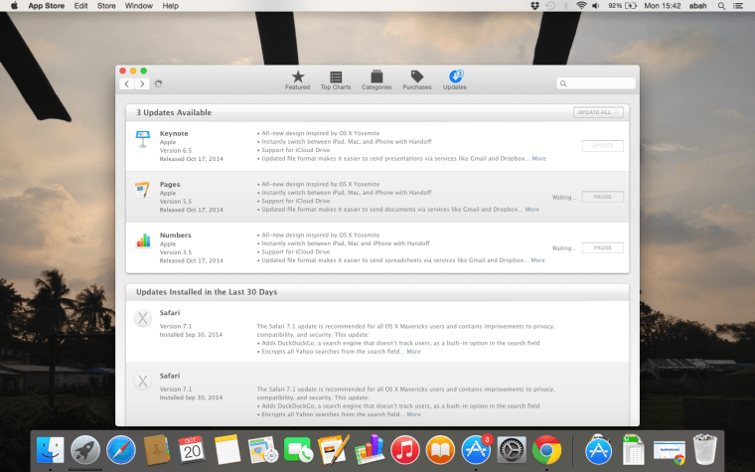Click the Mon 15:42 clock
The image size is (755, 472).
tap(663, 6)
